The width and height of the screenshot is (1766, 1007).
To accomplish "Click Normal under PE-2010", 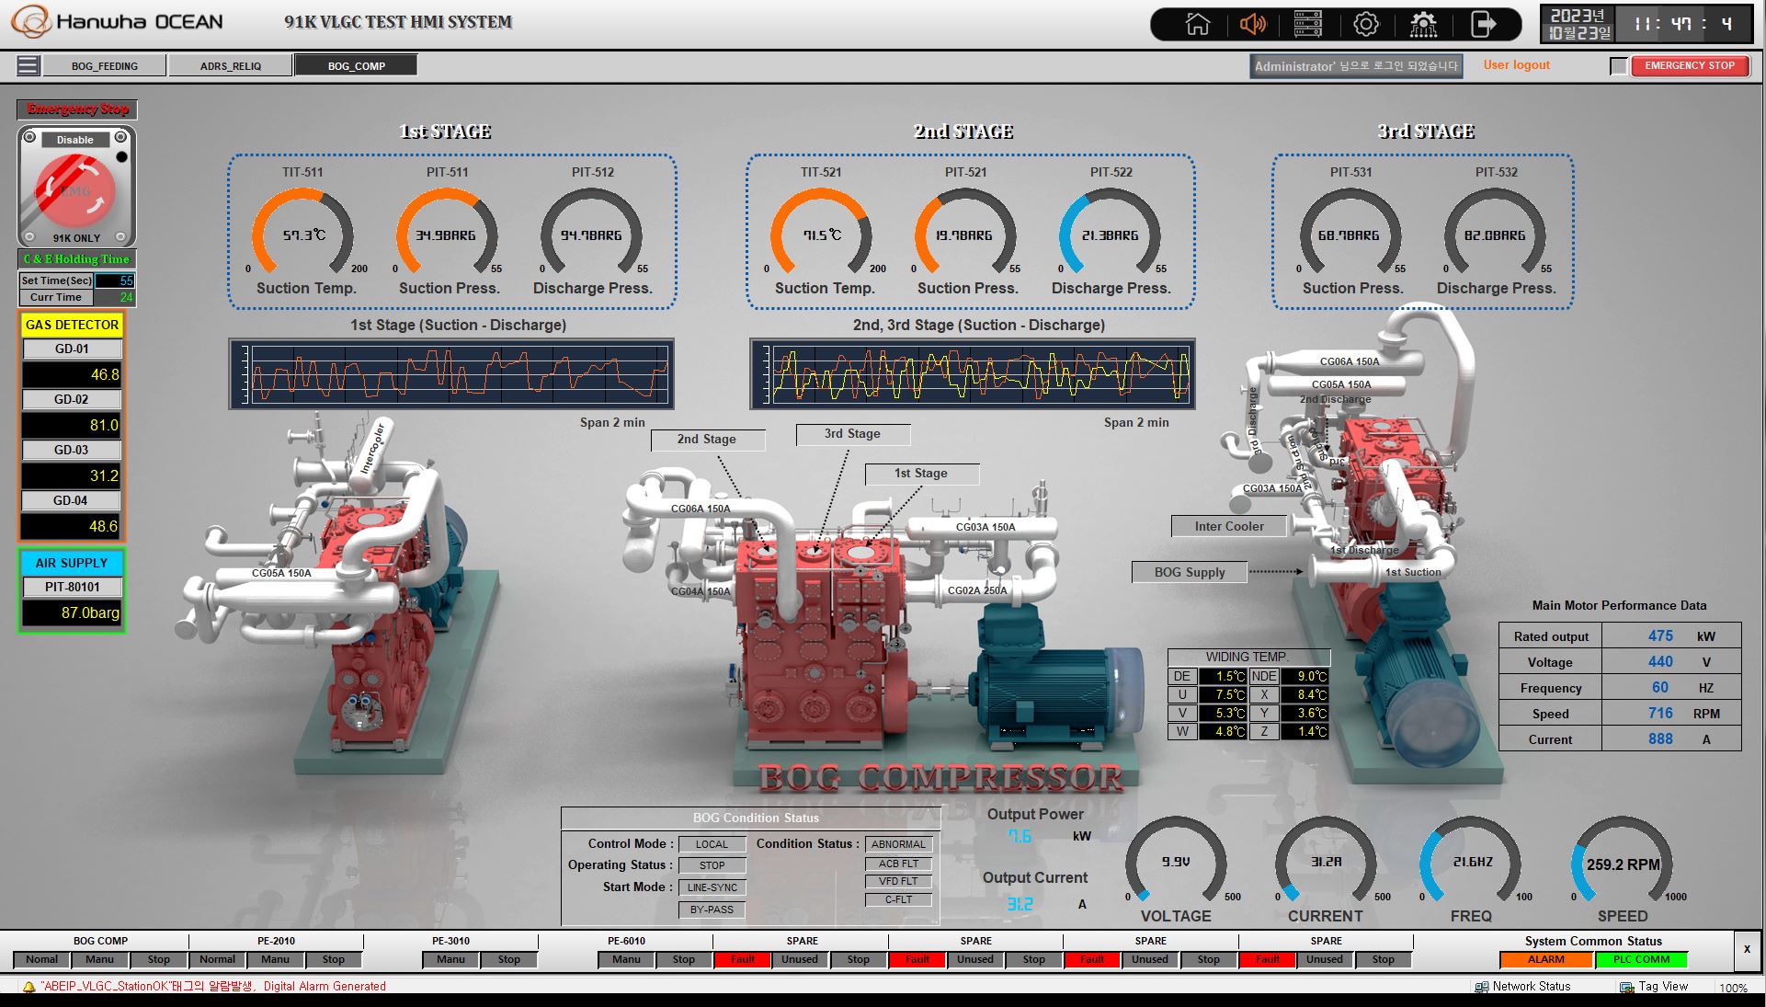I will pos(218,959).
